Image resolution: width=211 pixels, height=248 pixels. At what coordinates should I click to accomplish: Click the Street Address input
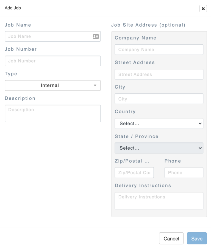point(159,74)
